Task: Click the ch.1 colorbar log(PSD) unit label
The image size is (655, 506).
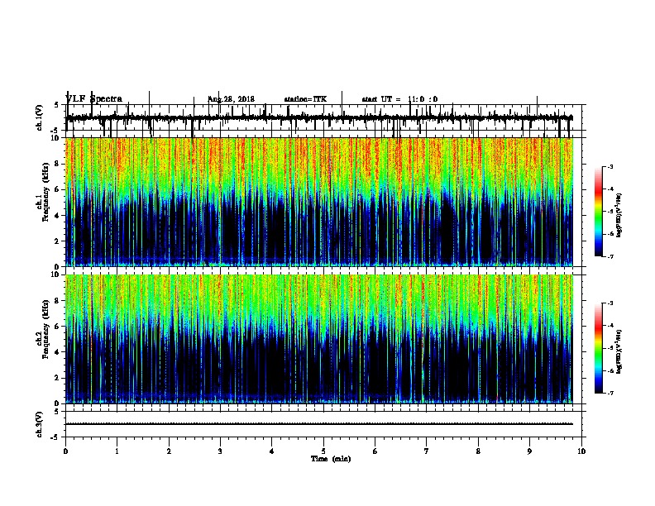Action: tap(619, 215)
